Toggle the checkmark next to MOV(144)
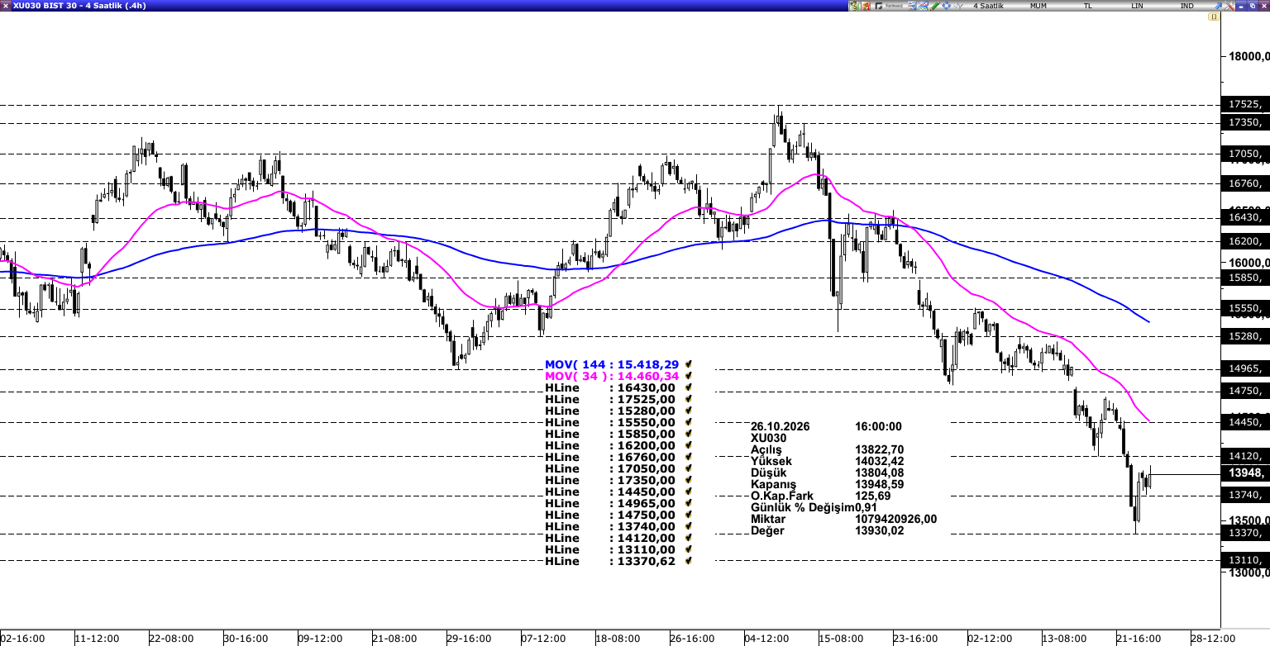The width and height of the screenshot is (1270, 646). [688, 364]
